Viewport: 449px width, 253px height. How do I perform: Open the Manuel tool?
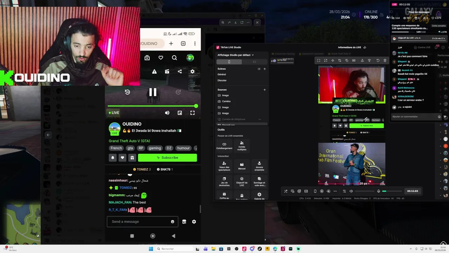[x=242, y=166]
